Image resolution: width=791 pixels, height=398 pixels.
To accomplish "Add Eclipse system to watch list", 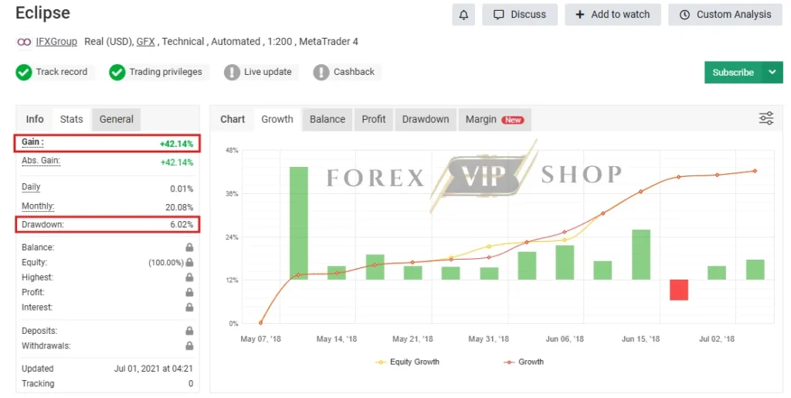I will (x=613, y=15).
